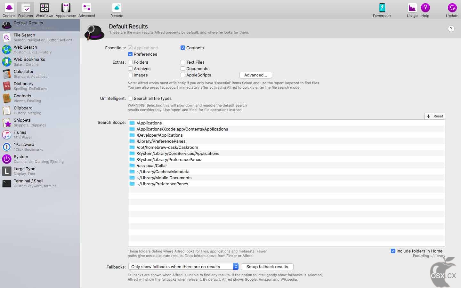This screenshot has height=288, width=461.
Task: Open the Remote section
Action: [x=117, y=10]
